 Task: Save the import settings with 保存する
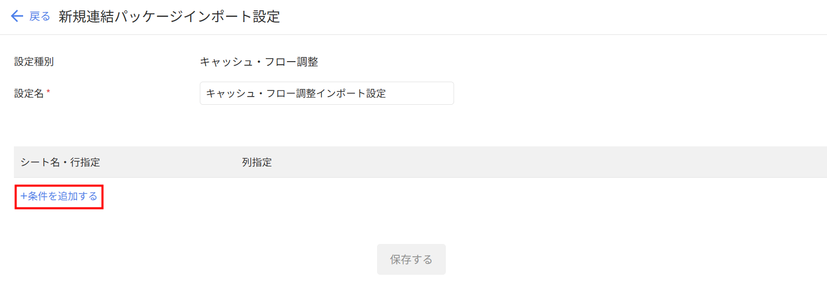click(x=411, y=259)
